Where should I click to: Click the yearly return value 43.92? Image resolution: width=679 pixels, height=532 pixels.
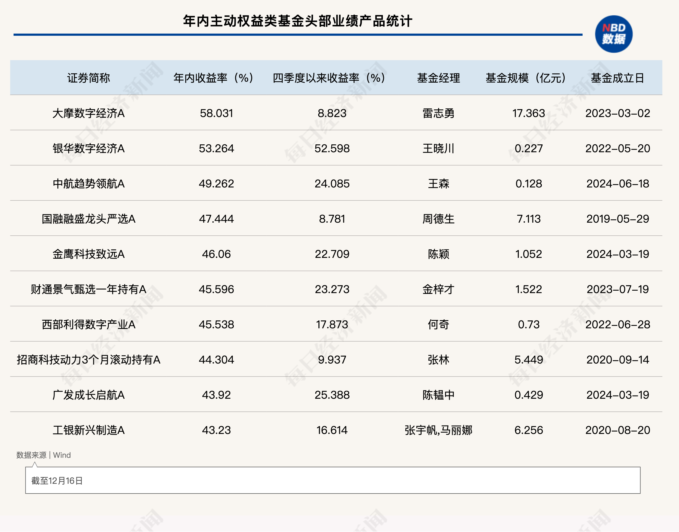point(216,395)
